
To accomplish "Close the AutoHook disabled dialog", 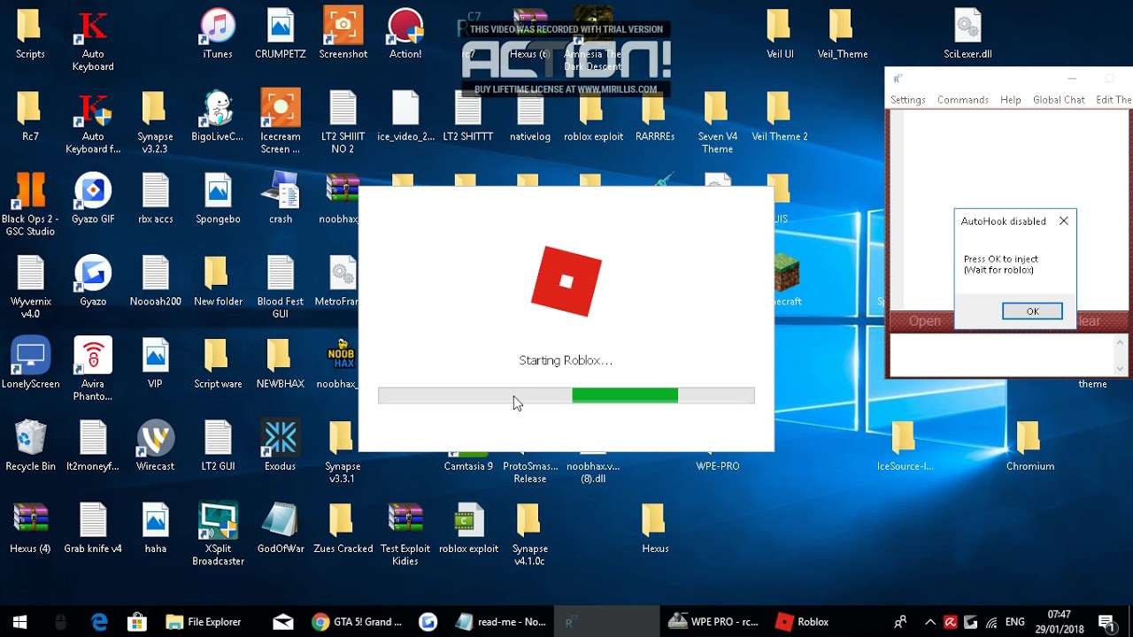I will tap(1063, 221).
